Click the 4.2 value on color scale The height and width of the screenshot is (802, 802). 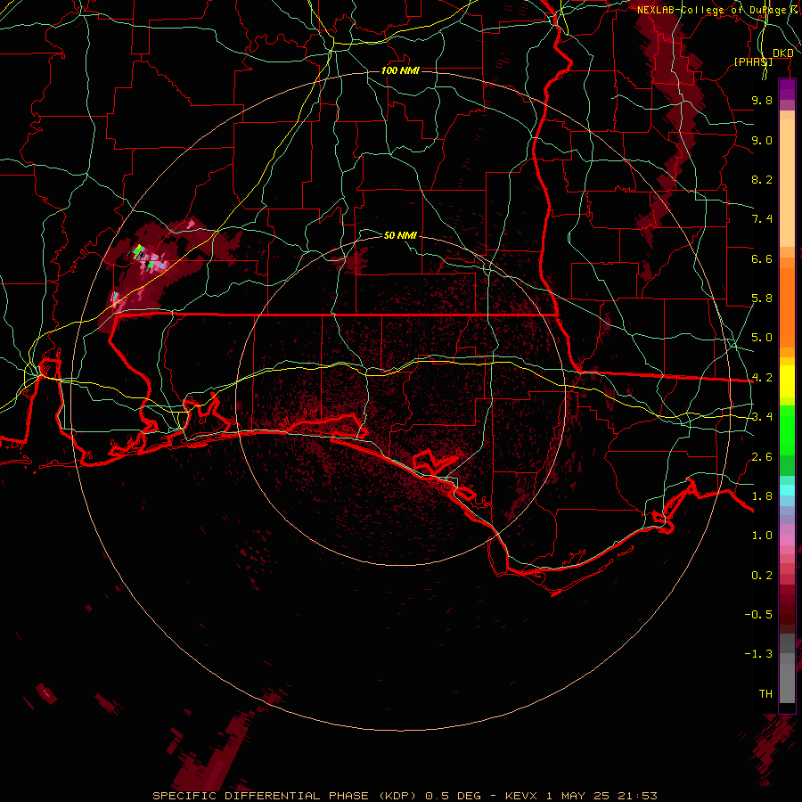pyautogui.click(x=762, y=378)
